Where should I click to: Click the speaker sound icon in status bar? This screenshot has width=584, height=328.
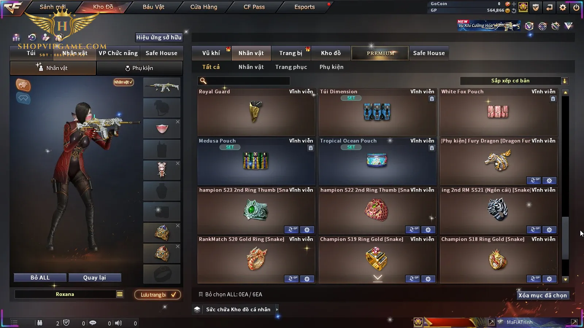118,323
